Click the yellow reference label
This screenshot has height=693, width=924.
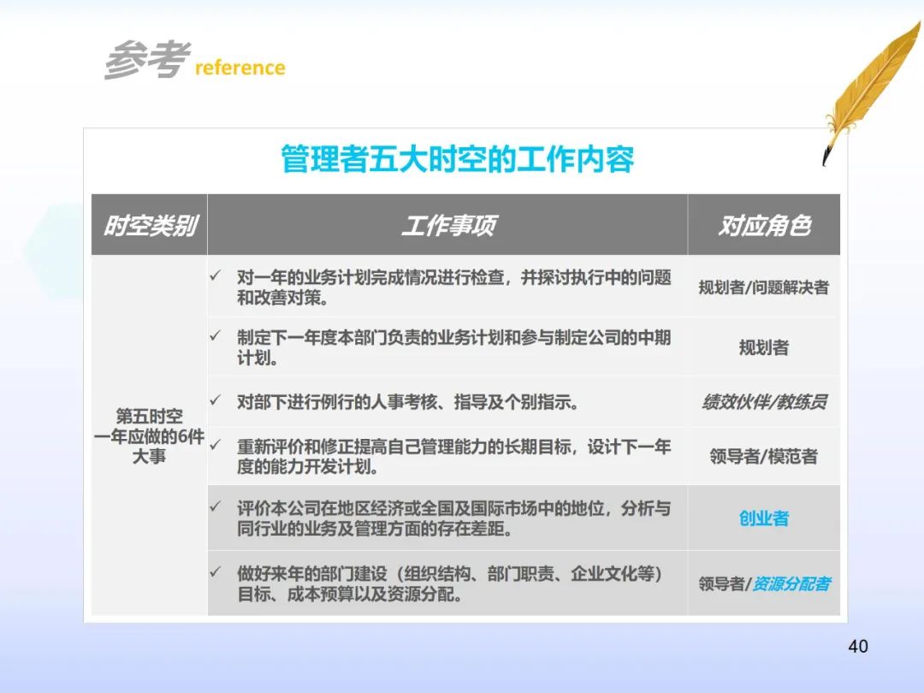tap(240, 68)
